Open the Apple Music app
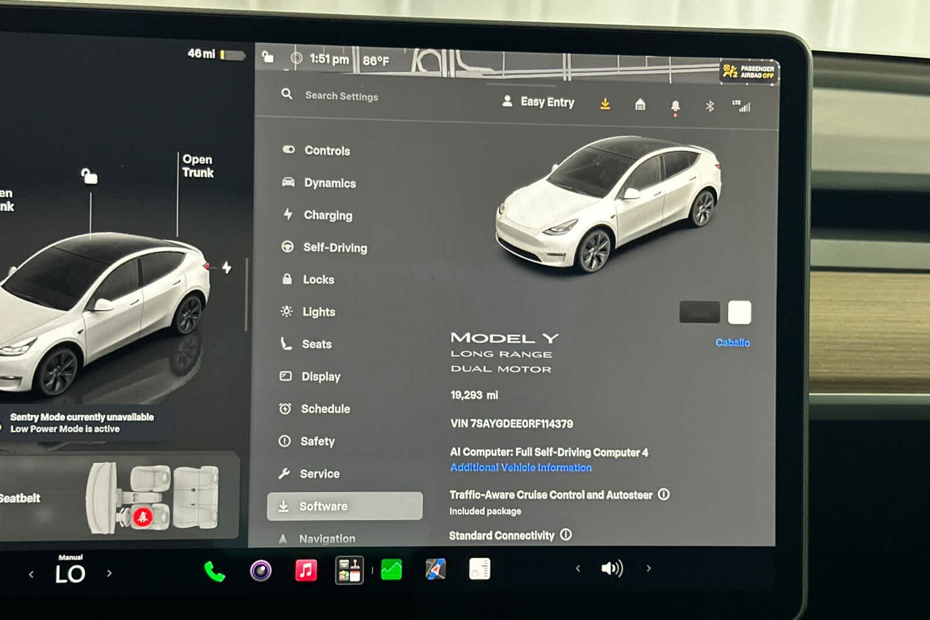Screen dimensions: 930x620 tap(306, 570)
